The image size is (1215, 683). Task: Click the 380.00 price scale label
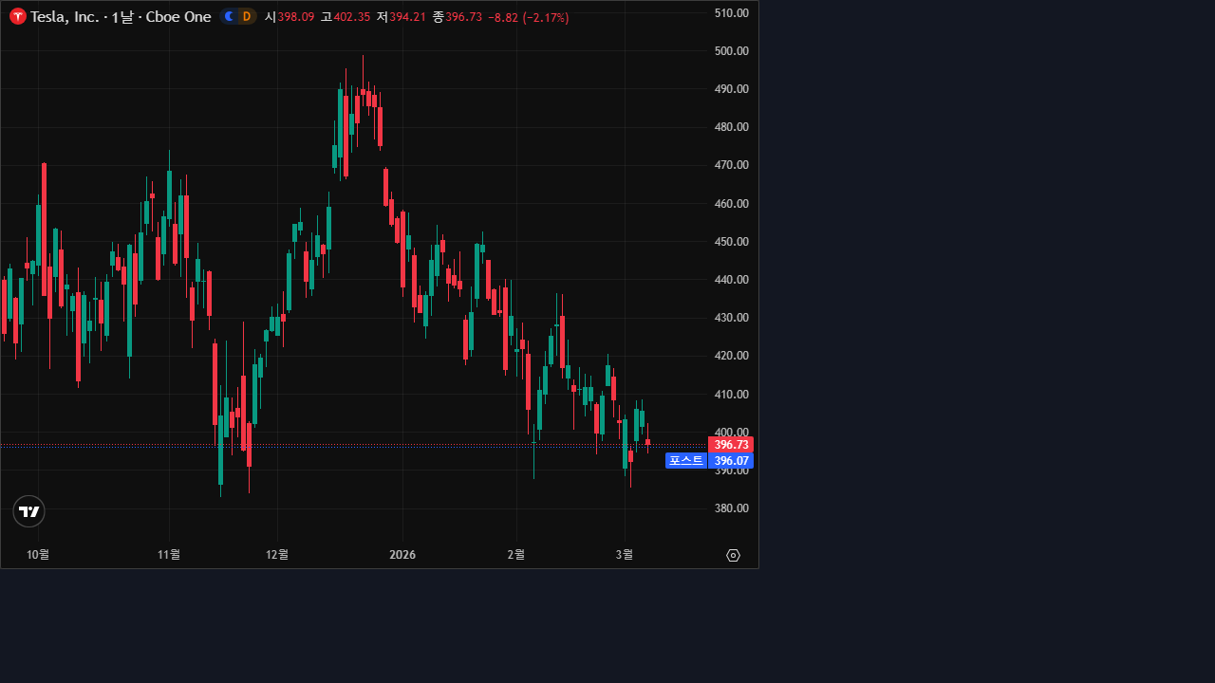tap(732, 508)
